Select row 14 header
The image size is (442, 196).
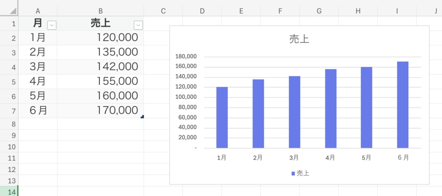click(9, 192)
